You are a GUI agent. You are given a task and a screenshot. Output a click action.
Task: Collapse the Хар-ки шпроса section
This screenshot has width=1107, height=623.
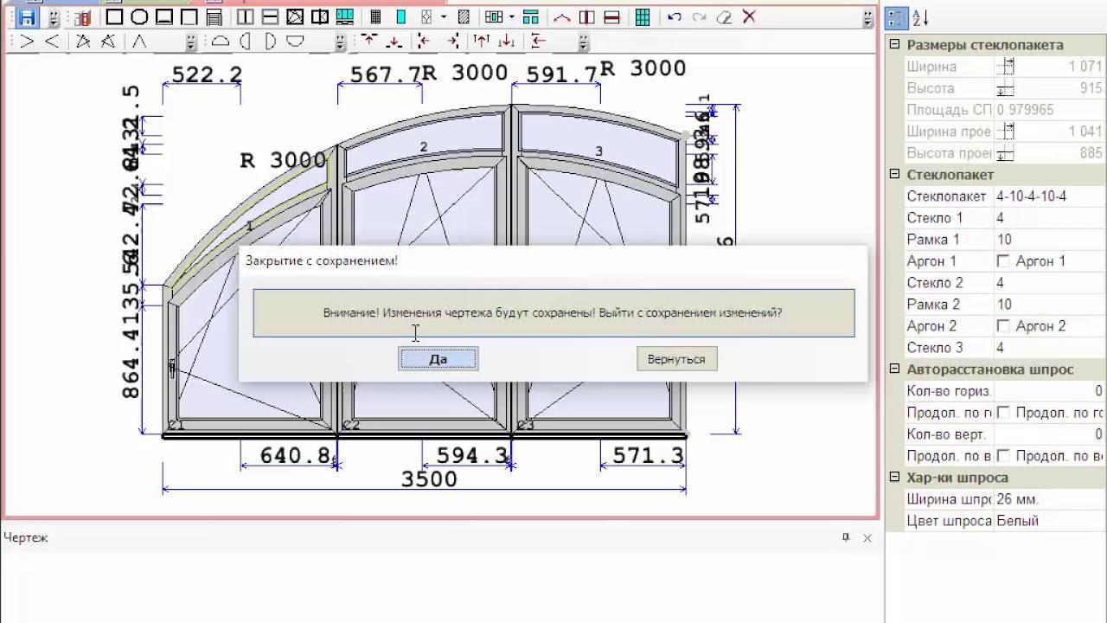(895, 478)
